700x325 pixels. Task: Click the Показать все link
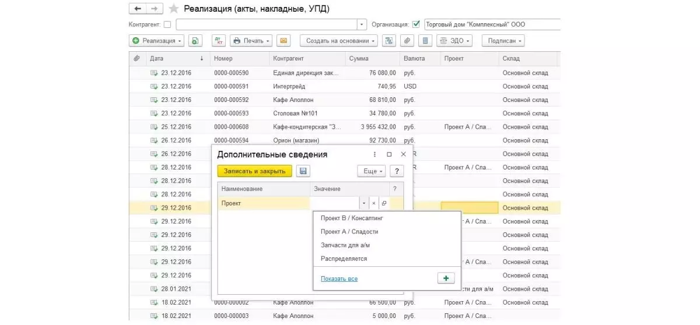tap(339, 279)
